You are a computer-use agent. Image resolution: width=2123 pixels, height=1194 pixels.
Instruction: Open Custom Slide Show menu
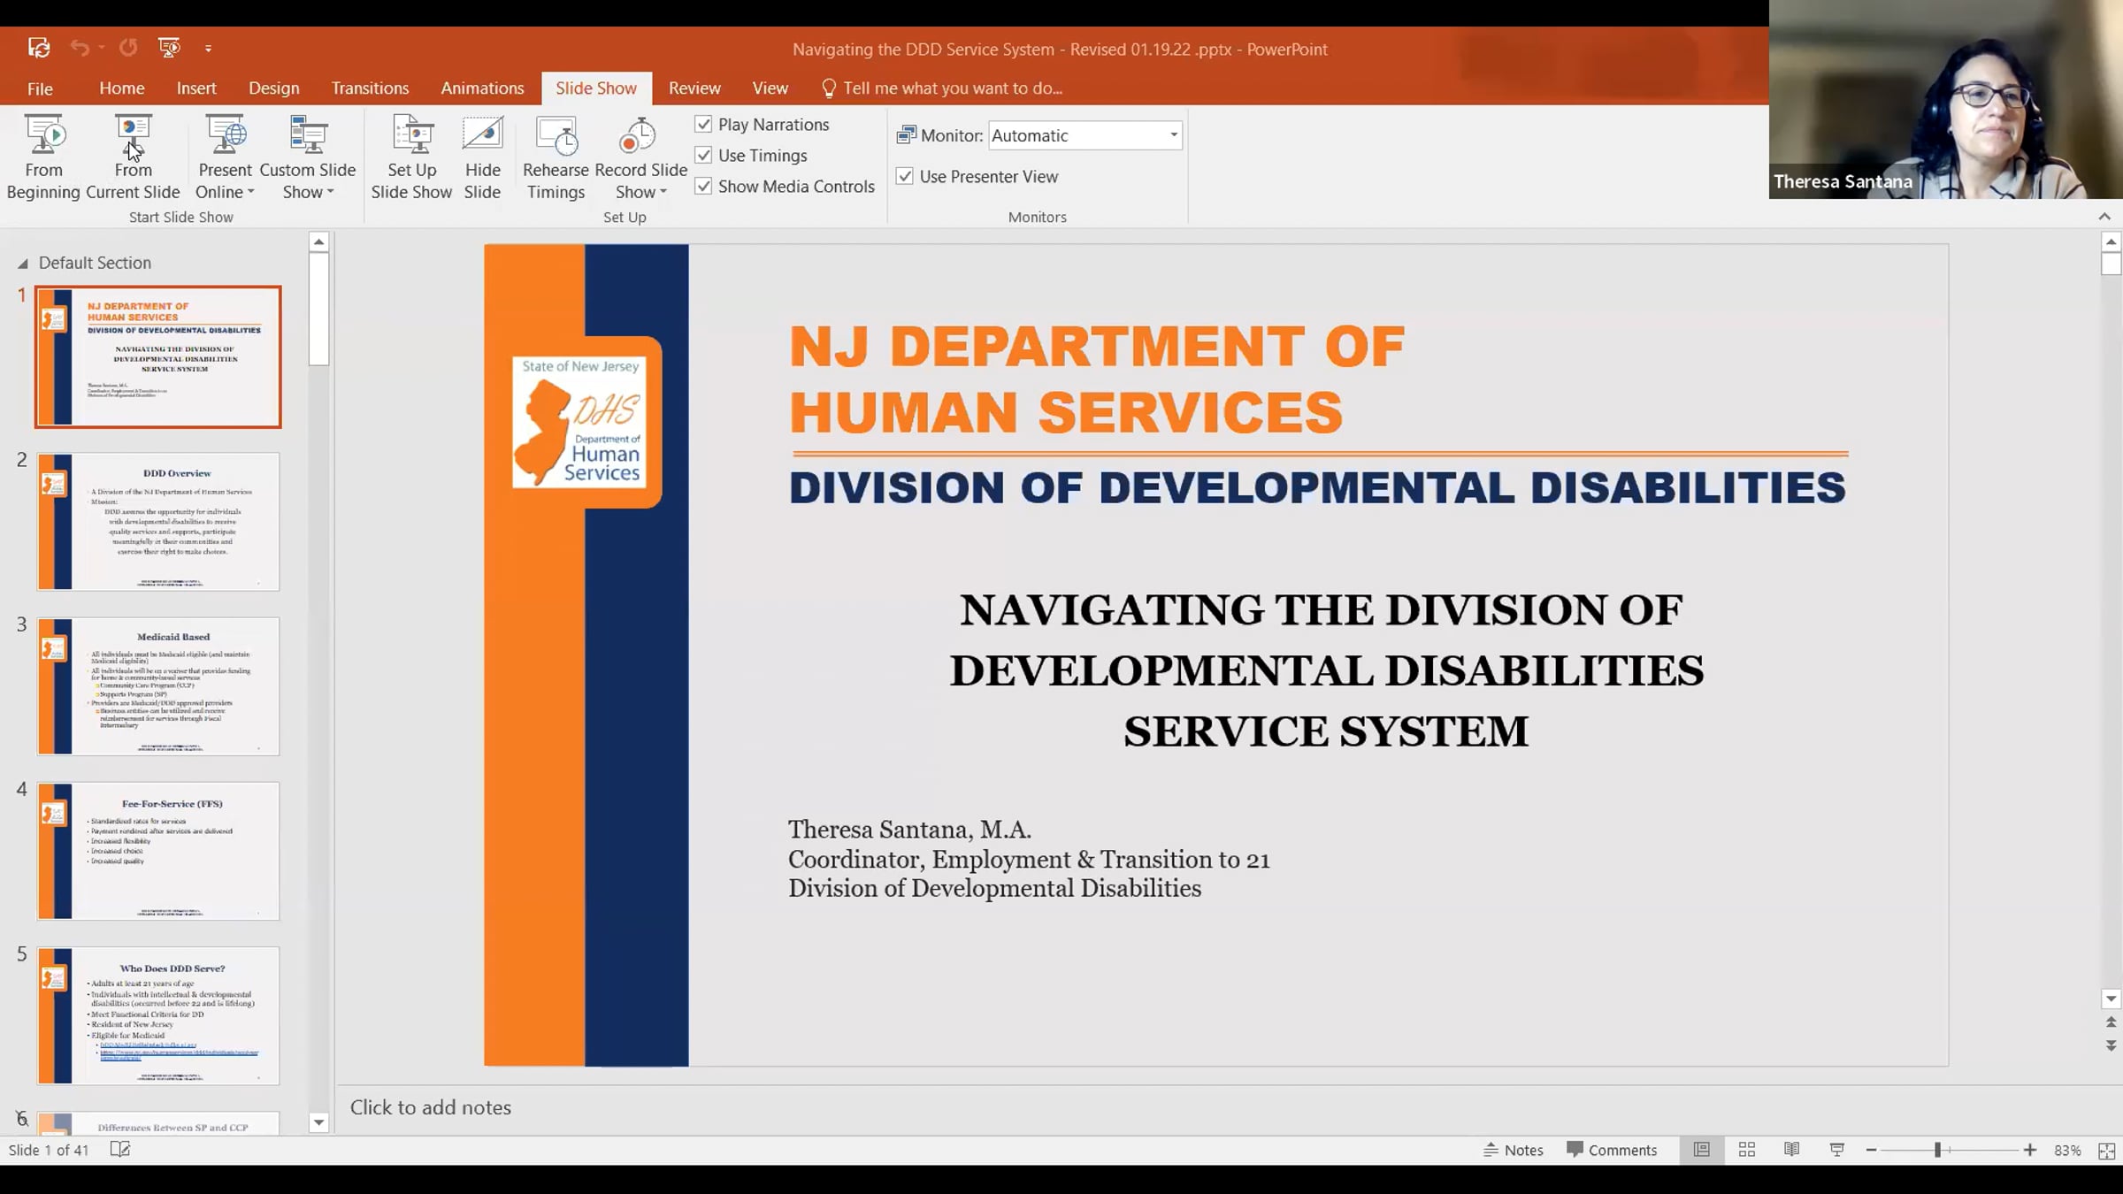(x=308, y=157)
